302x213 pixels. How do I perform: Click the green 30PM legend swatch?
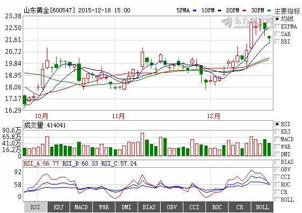coord(269,11)
